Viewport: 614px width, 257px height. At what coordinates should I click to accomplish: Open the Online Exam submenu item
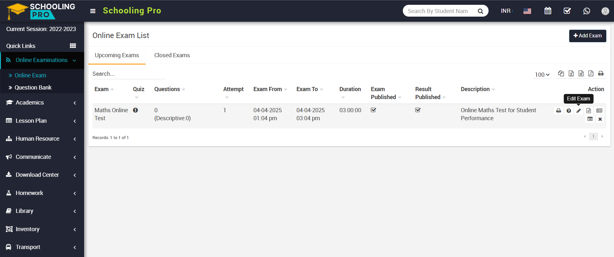coord(30,75)
